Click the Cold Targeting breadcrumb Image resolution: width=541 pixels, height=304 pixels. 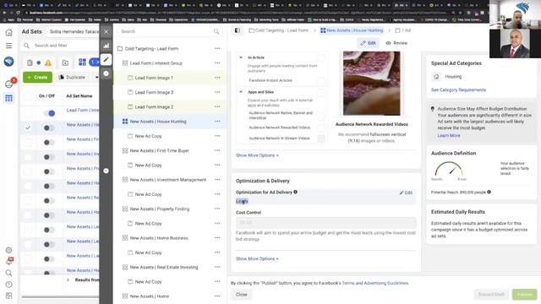point(279,30)
